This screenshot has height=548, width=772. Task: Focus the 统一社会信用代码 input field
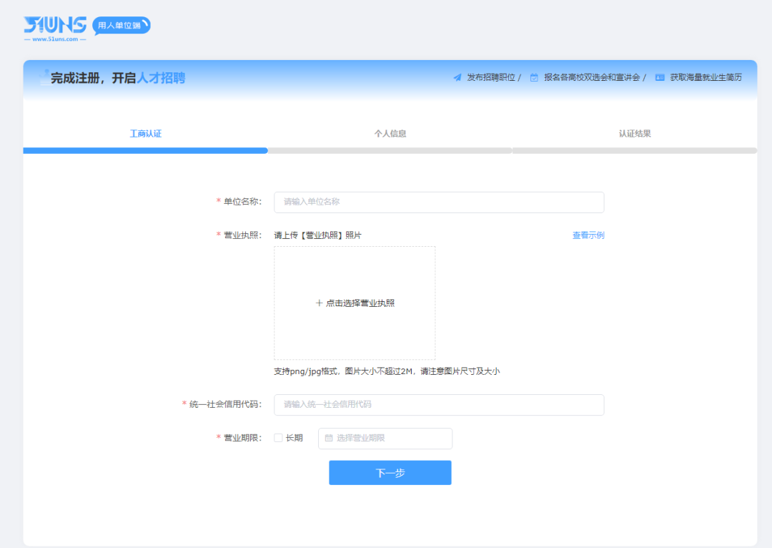click(439, 405)
